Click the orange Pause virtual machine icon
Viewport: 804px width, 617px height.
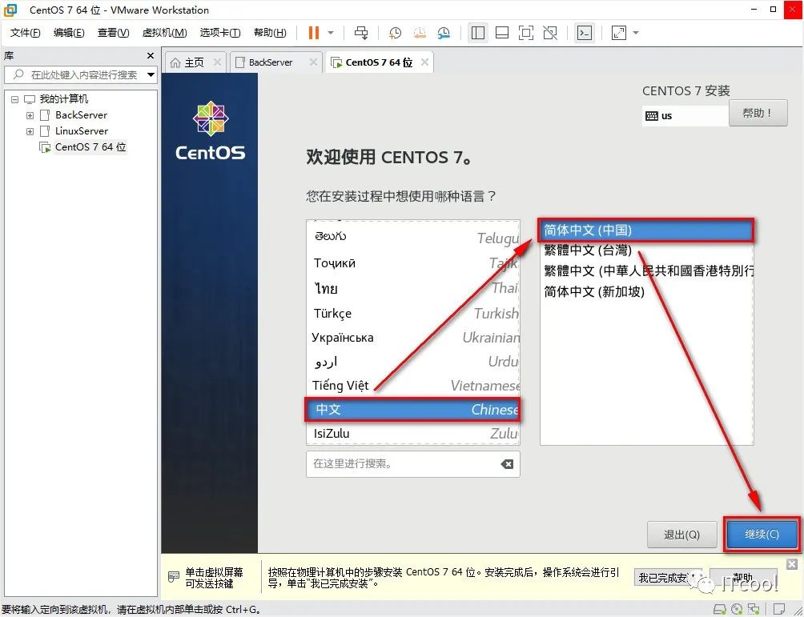tap(313, 33)
